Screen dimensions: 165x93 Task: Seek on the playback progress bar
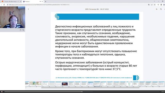pyautogui.click(x=82, y=92)
